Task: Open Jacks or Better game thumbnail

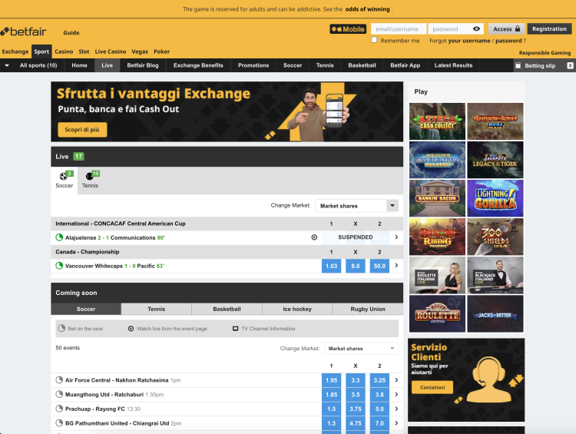Action: 495,313
